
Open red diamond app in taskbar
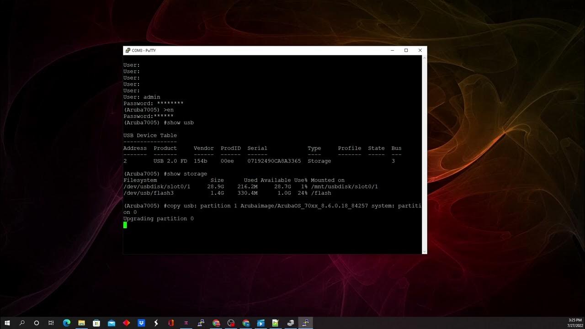(x=126, y=323)
